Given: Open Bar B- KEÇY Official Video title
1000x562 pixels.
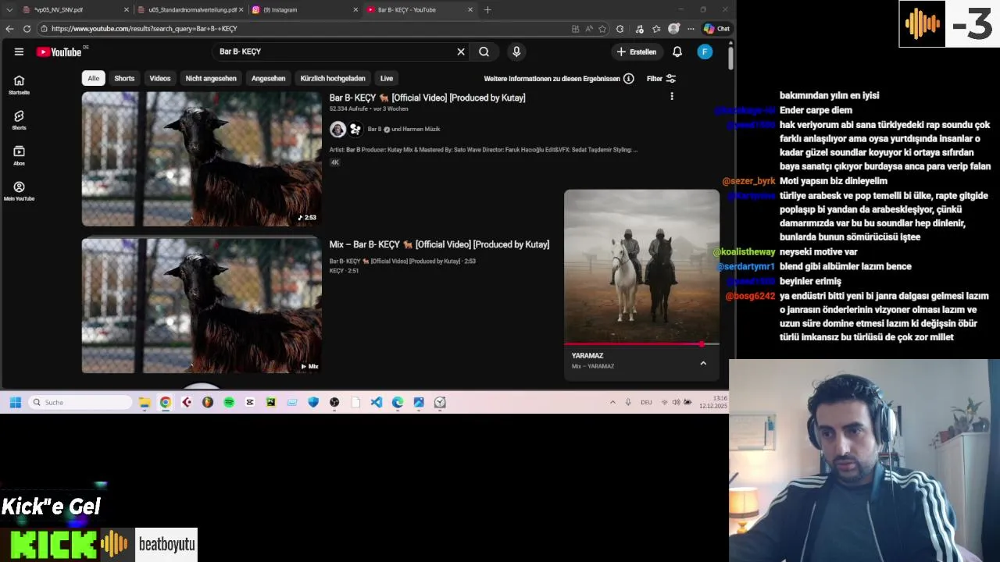Looking at the screenshot, I should click(427, 98).
